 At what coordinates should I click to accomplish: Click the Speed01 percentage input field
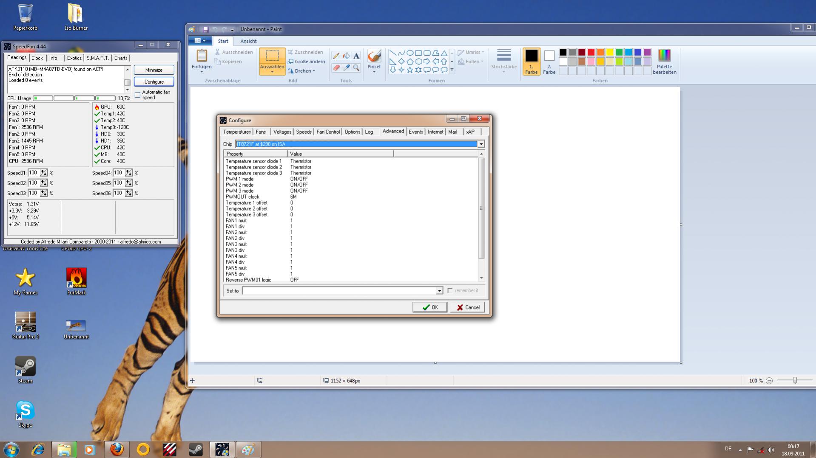point(34,173)
